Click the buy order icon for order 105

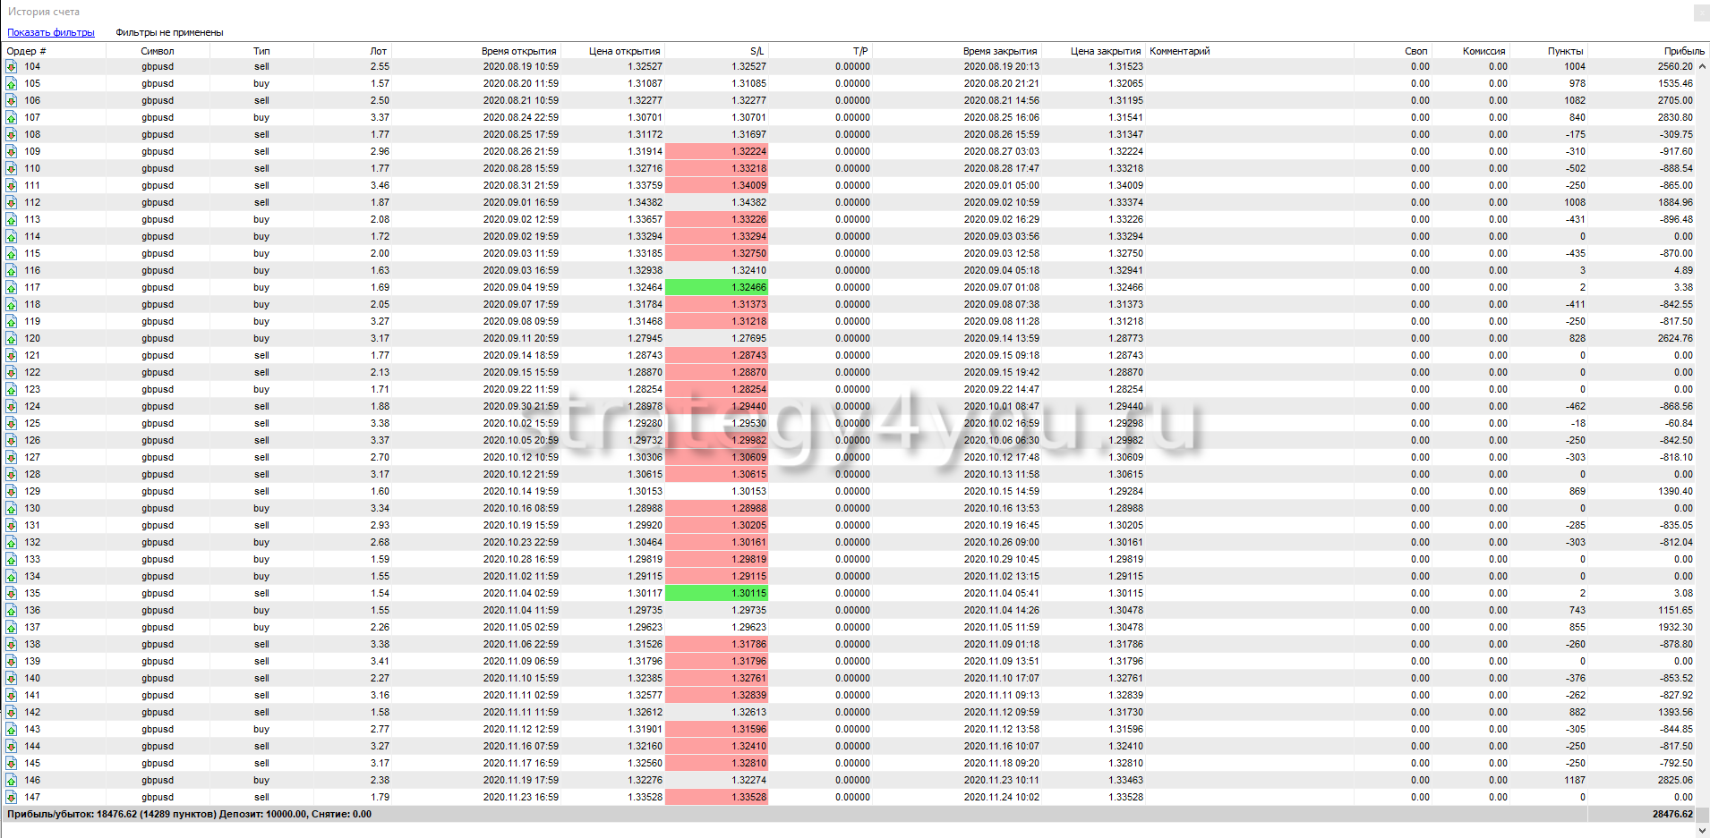tap(12, 83)
